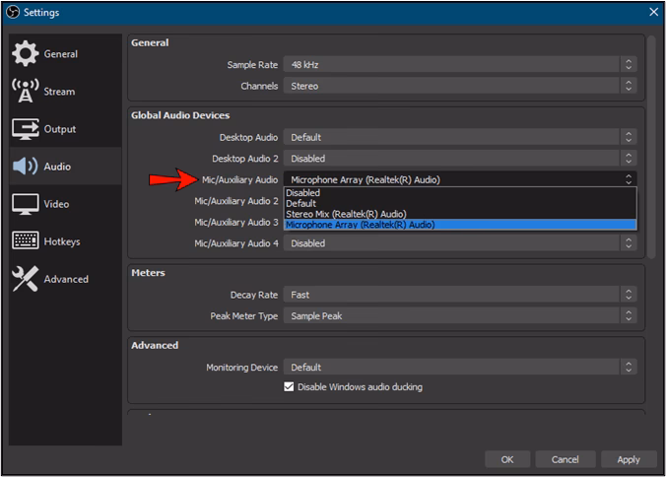The height and width of the screenshot is (477, 666).
Task: Pick Stereo Mix (Realtek(R) Audio) option
Action: (460, 214)
